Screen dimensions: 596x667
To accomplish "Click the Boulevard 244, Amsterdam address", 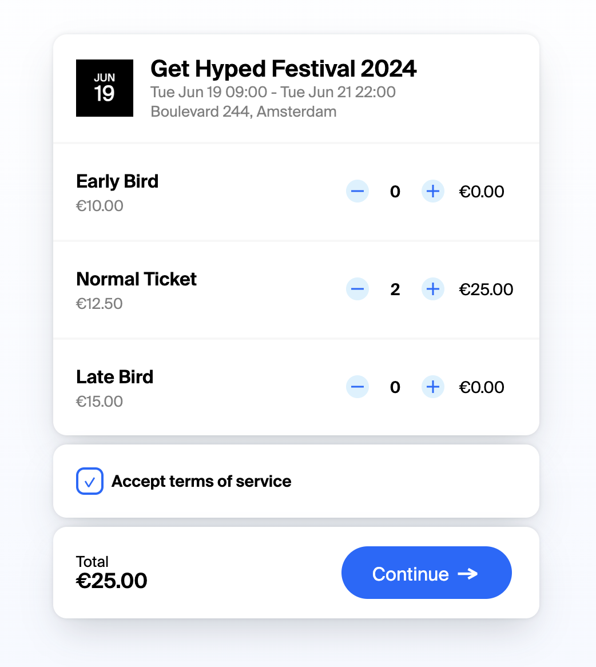I will click(x=244, y=111).
